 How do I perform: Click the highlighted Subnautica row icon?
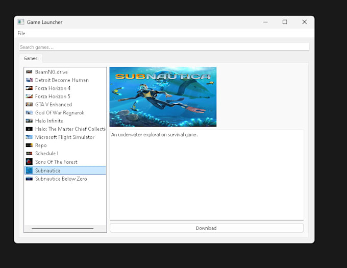pyautogui.click(x=29, y=170)
